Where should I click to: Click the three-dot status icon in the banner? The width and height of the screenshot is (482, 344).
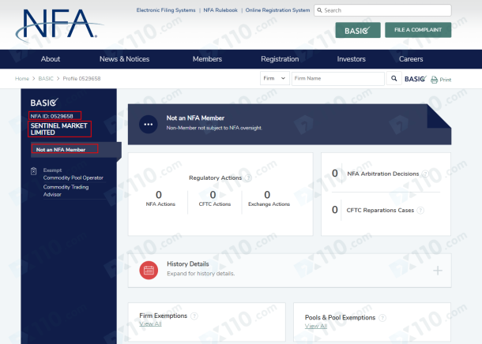(x=149, y=125)
